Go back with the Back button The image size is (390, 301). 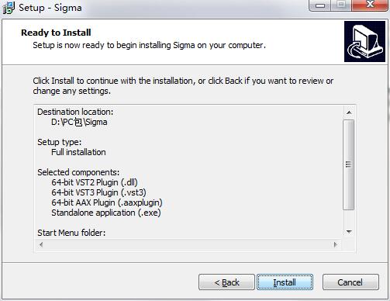[x=226, y=282]
